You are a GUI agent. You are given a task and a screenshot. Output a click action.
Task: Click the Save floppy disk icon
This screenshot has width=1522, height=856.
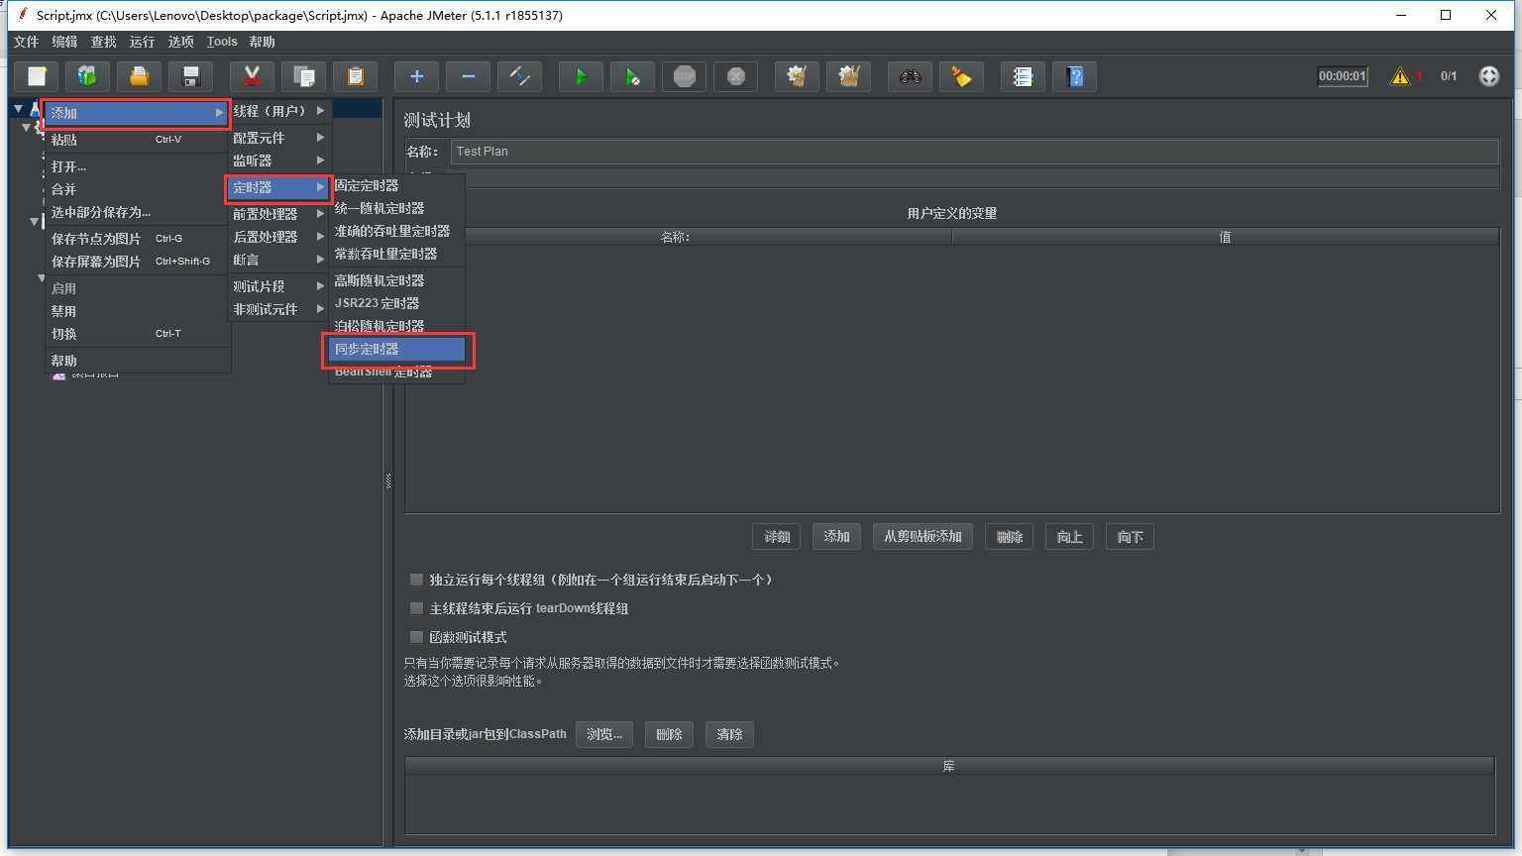tap(191, 76)
